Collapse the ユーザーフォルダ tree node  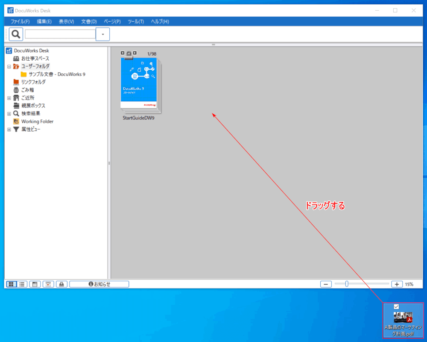(9, 67)
